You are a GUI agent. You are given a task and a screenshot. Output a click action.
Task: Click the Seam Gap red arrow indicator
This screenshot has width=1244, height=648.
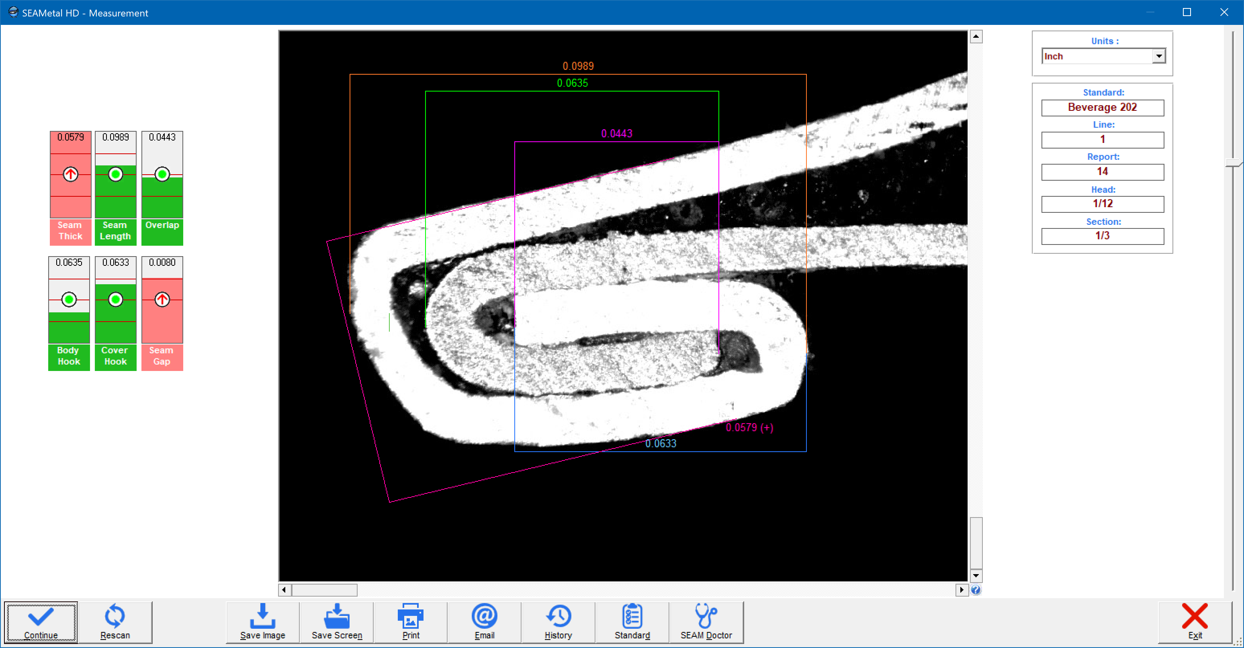point(162,300)
